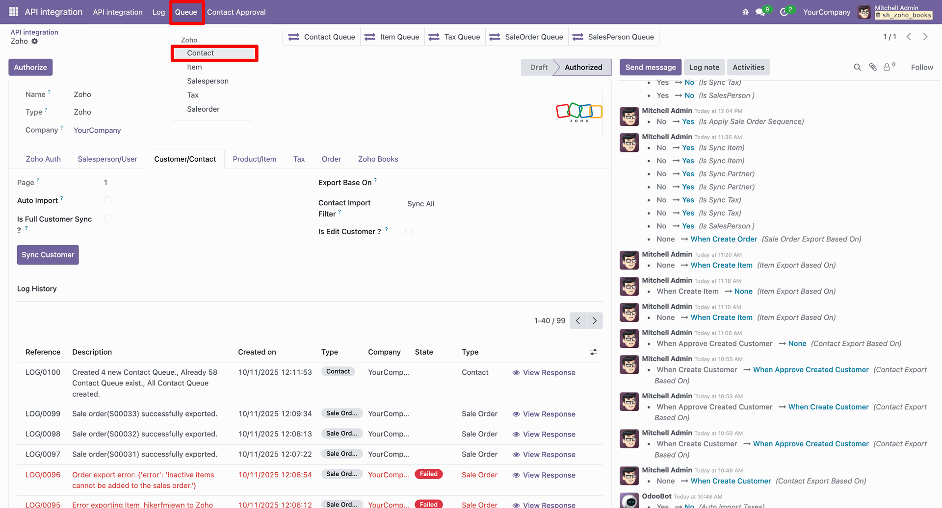This screenshot has height=508, width=942.
Task: Go to next log history page
Action: pos(595,321)
